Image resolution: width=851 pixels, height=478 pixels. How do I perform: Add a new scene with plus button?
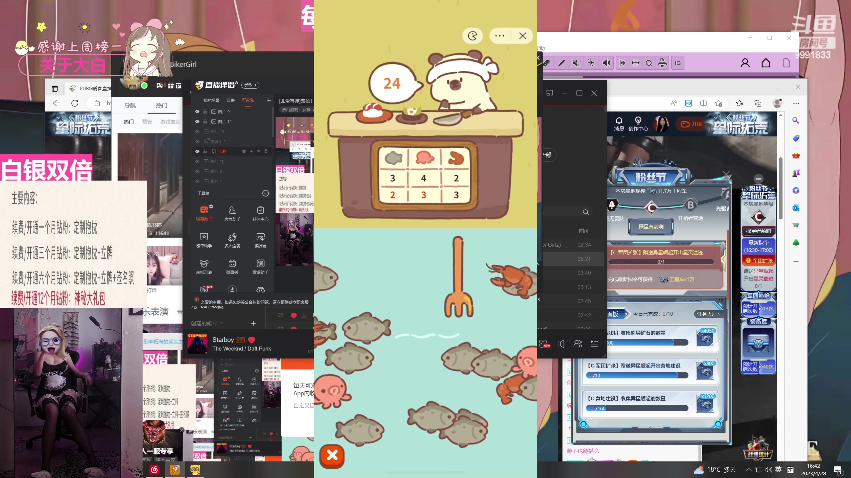269,100
